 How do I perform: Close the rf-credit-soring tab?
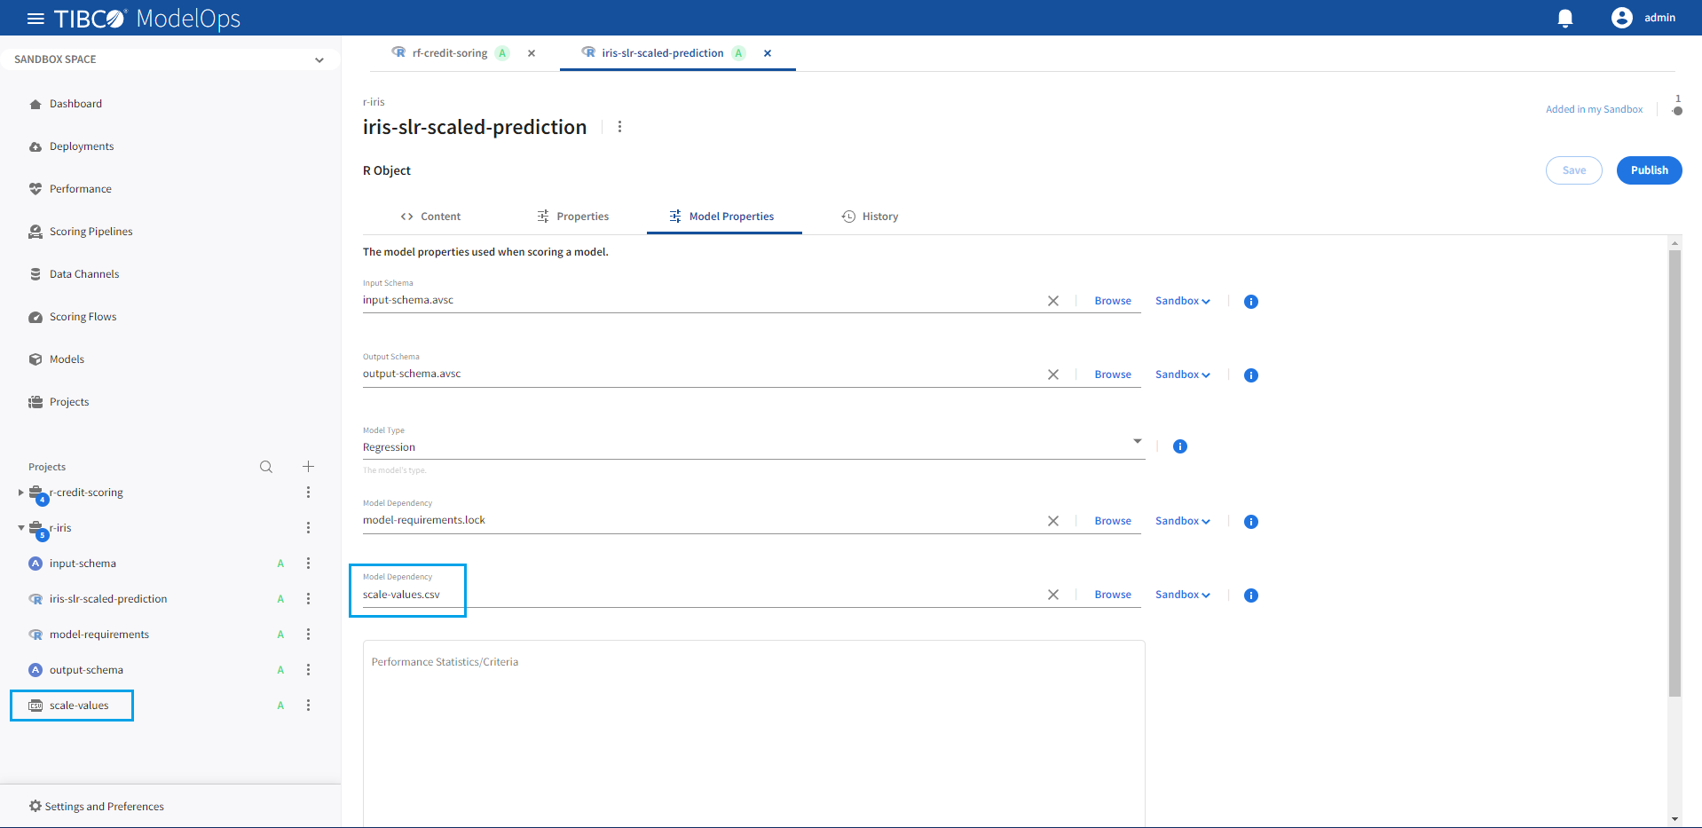(x=532, y=53)
